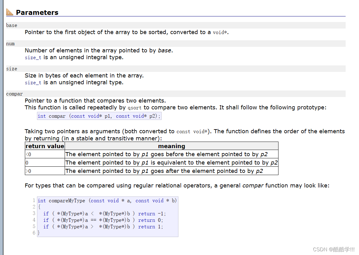Click the num parameter name
Viewport: 359px width, 255px height.
click(10, 44)
